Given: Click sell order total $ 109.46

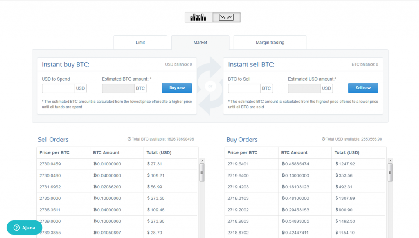Looking at the screenshot, I should tap(156, 210).
